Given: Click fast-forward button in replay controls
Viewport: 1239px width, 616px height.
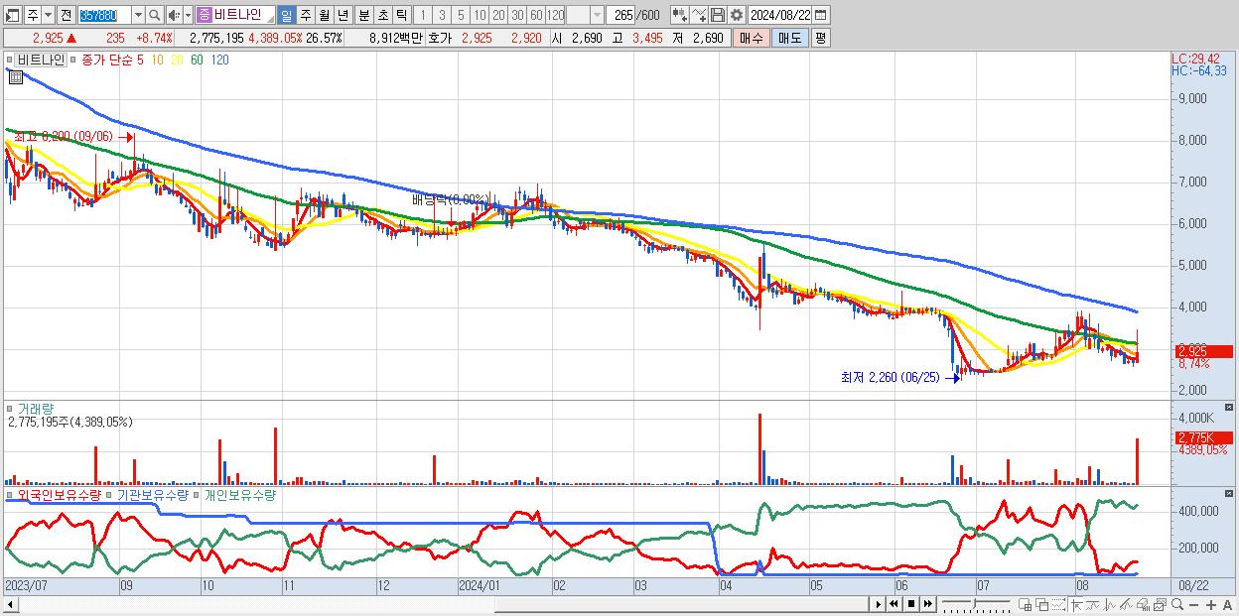Looking at the screenshot, I should [x=927, y=604].
